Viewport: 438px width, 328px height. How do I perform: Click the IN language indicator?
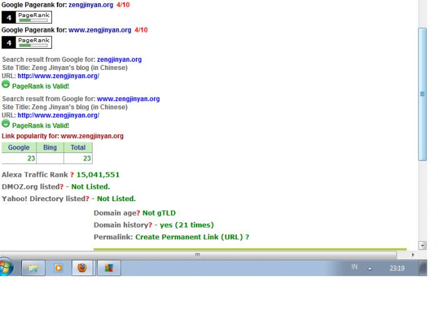[x=354, y=267]
